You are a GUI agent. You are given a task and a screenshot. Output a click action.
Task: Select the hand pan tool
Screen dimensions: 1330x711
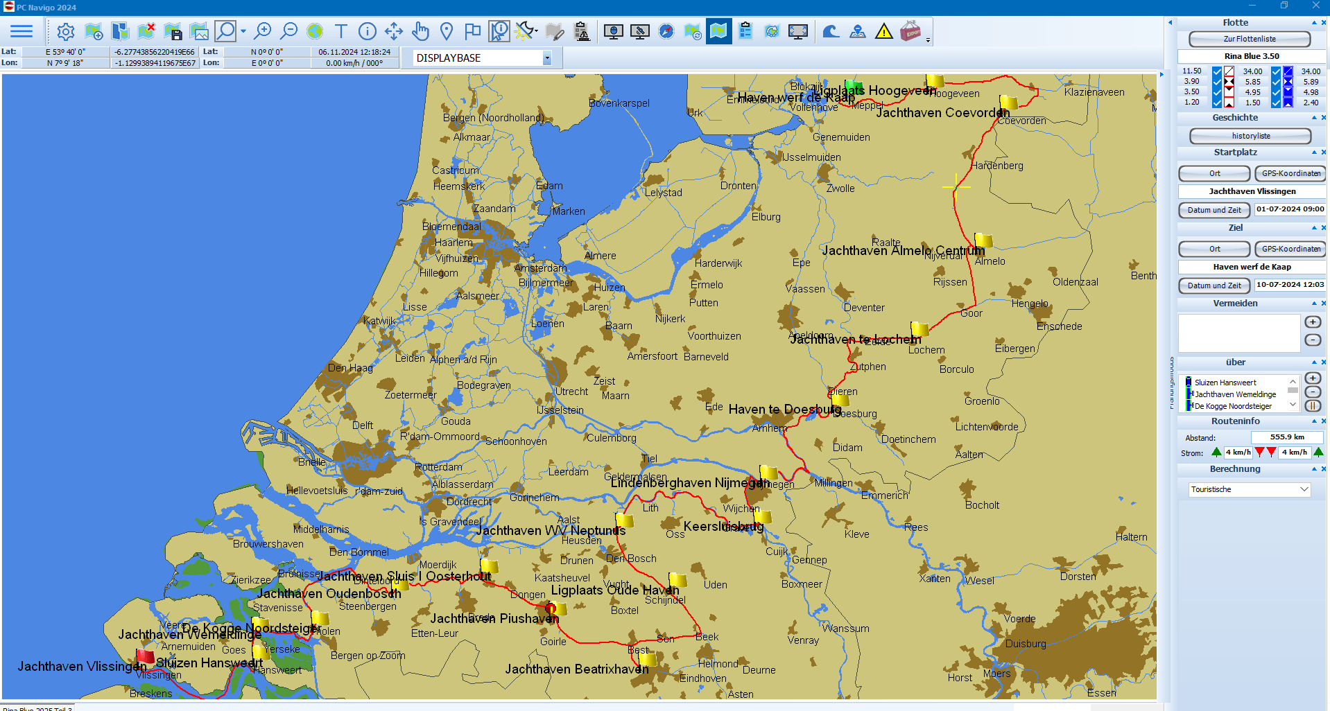point(420,31)
